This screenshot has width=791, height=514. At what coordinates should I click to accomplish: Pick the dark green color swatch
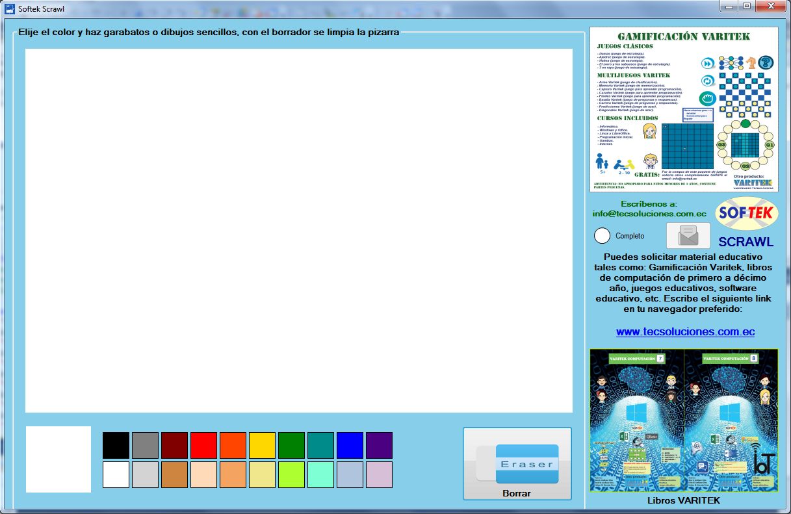292,445
